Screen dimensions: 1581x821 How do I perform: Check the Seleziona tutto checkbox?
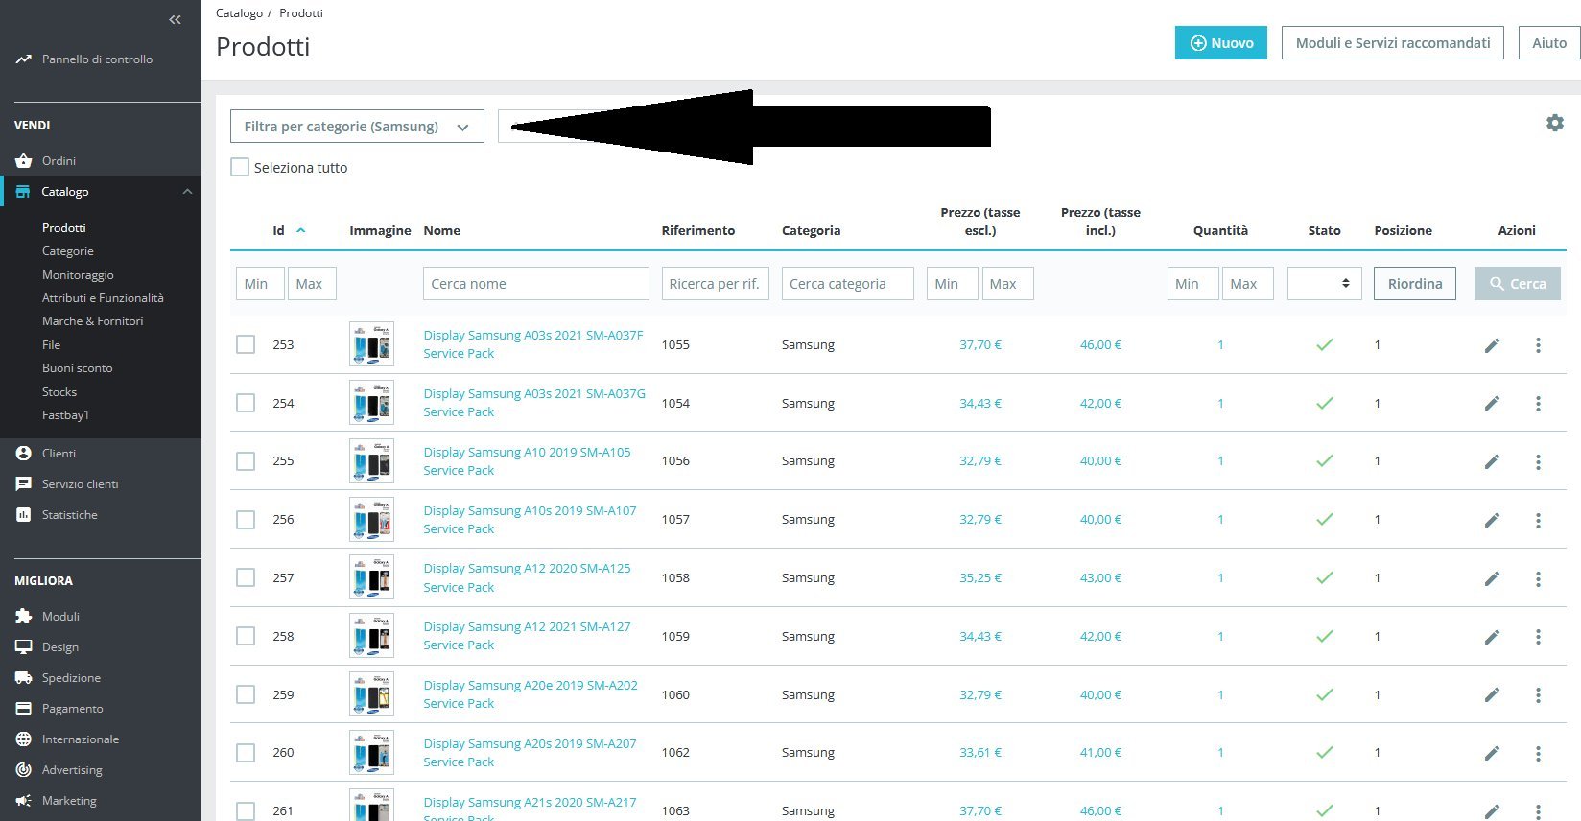pos(240,167)
